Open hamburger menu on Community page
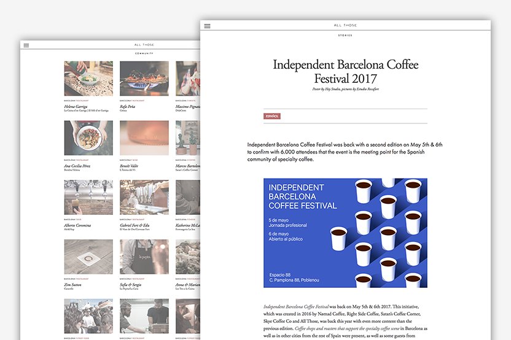This screenshot has height=340, width=511. pos(26,45)
